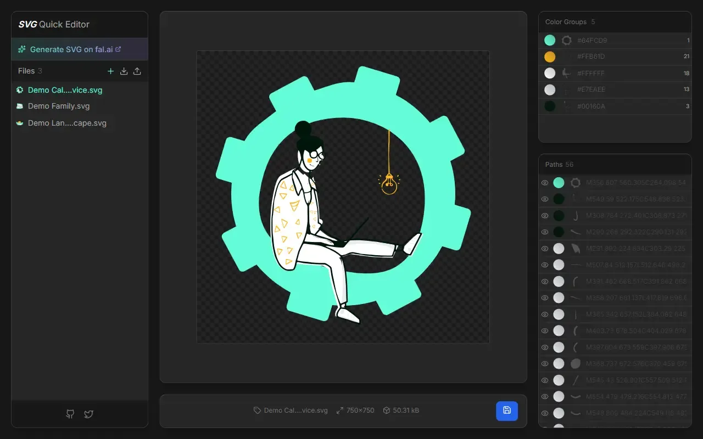Screen dimensions: 703x439
Task: Click the #E7EAEE color group swatch
Action: (550, 89)
